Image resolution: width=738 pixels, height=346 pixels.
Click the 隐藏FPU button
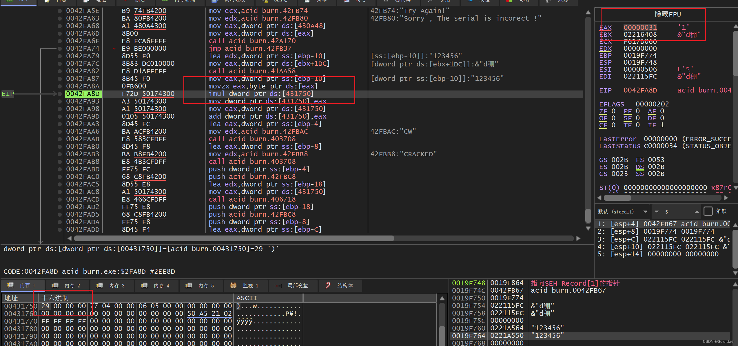pyautogui.click(x=668, y=14)
